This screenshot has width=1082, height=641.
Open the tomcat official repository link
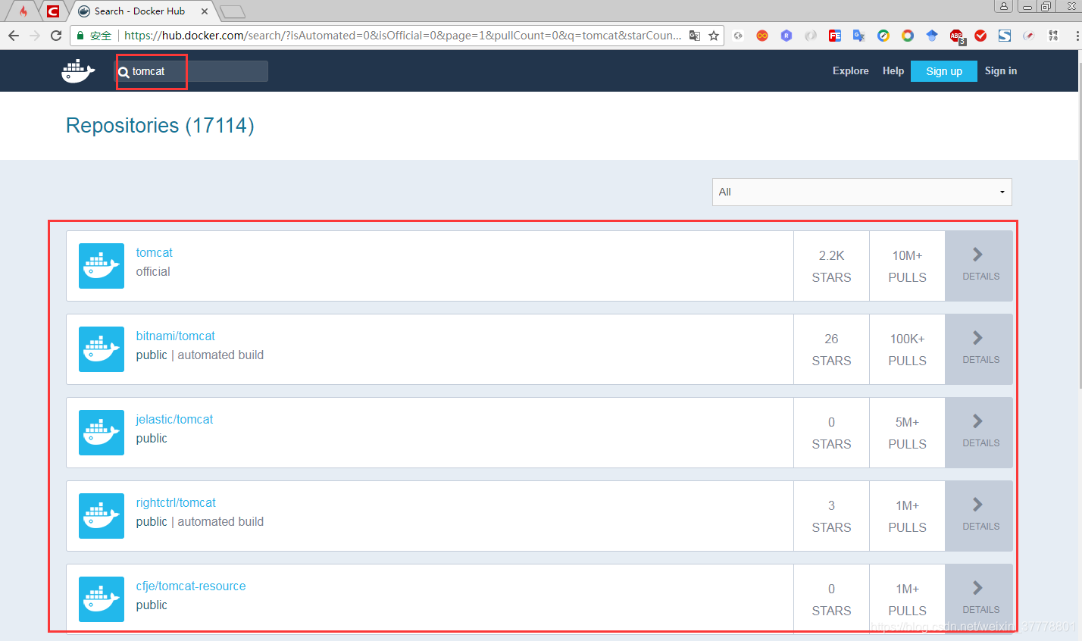[x=155, y=252]
